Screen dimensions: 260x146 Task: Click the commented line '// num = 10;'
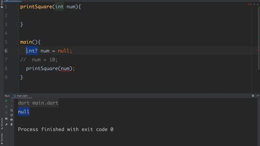[x=39, y=60]
